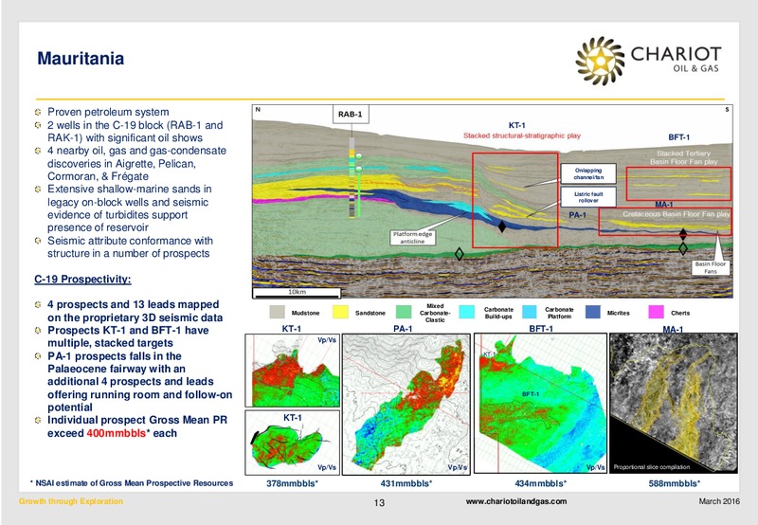Select the Mudstone legend color swatch
This screenshot has width=758, height=525.
point(277,313)
